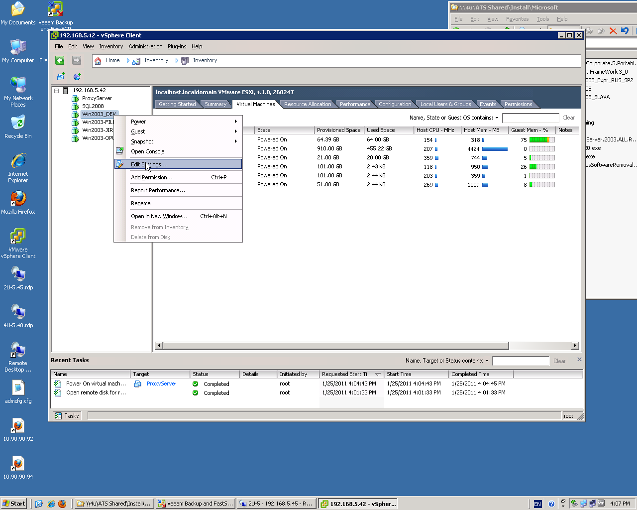Select the Recycle Bin desktop icon
Image resolution: width=637 pixels, height=510 pixels.
(x=18, y=127)
